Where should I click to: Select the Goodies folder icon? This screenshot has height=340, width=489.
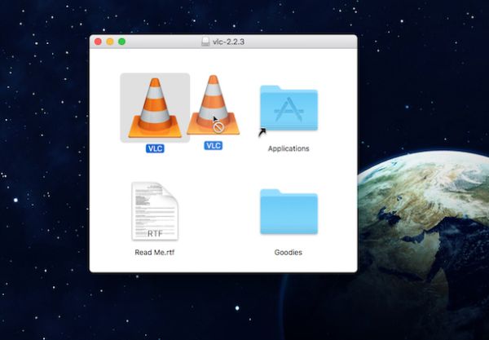click(x=289, y=213)
